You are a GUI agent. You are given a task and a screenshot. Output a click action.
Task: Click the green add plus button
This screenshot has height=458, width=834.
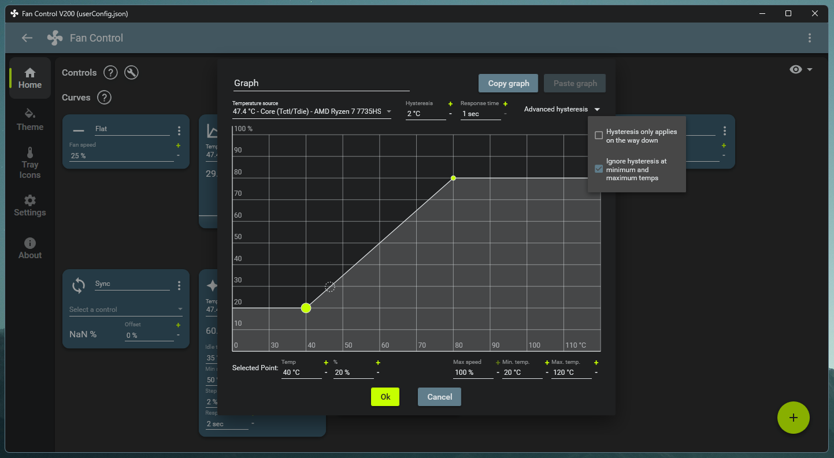(793, 417)
